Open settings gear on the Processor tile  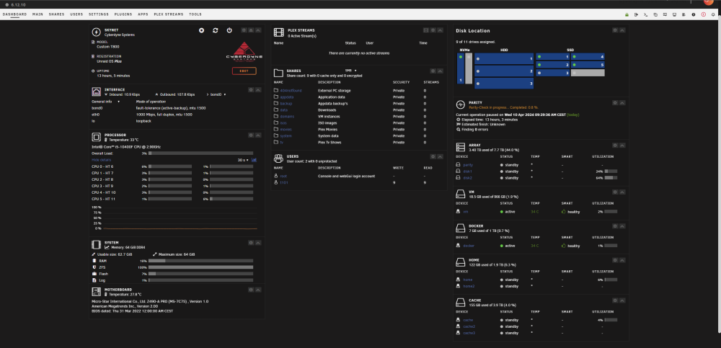tap(251, 135)
